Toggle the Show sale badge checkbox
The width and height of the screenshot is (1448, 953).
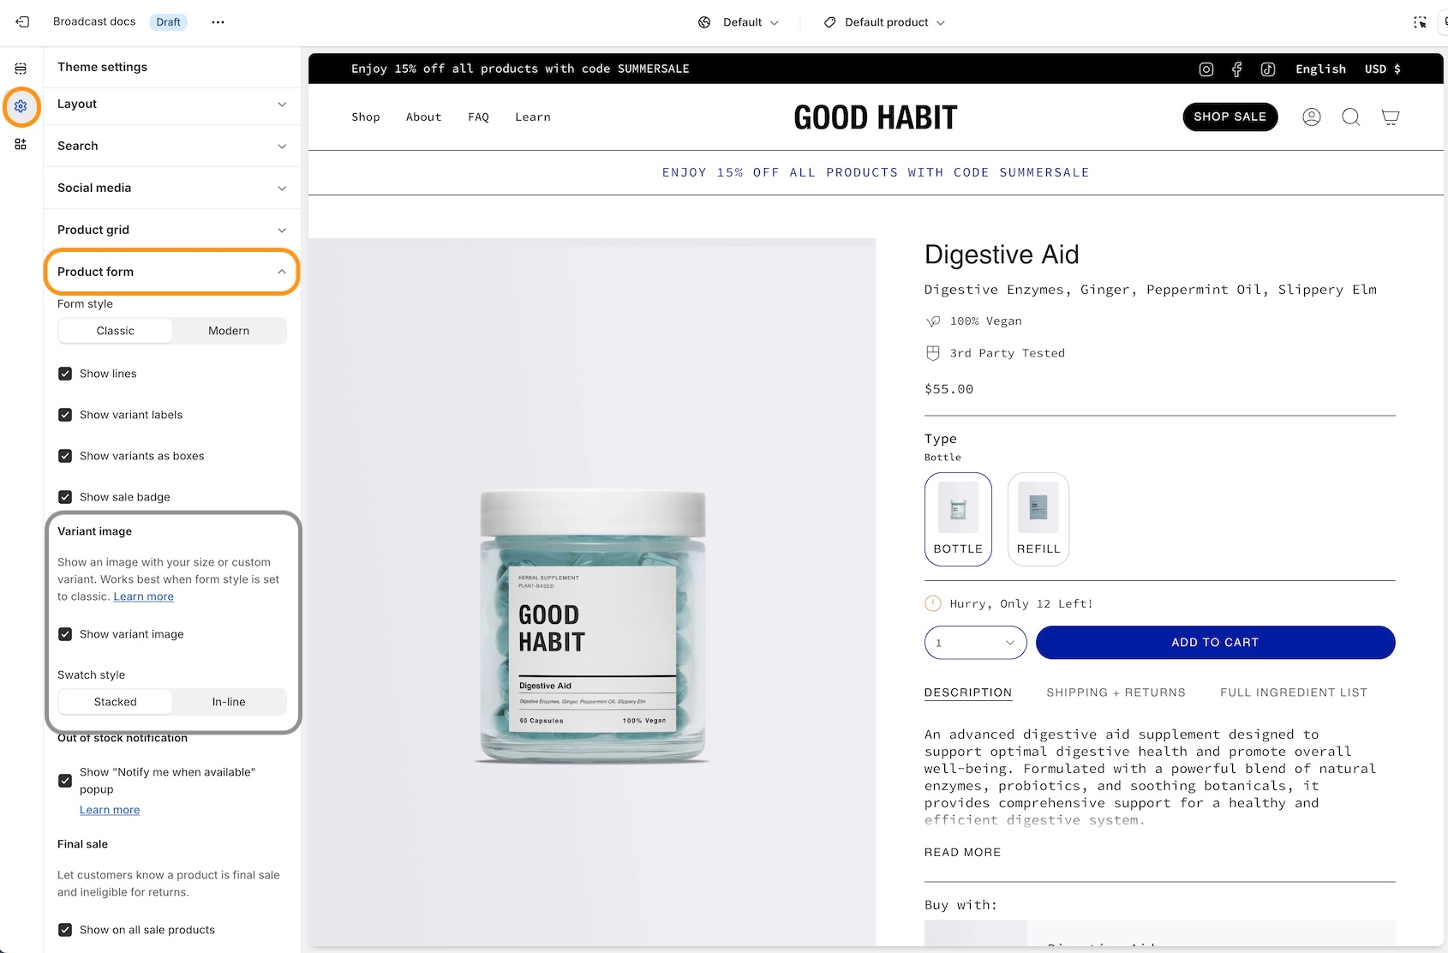coord(65,497)
